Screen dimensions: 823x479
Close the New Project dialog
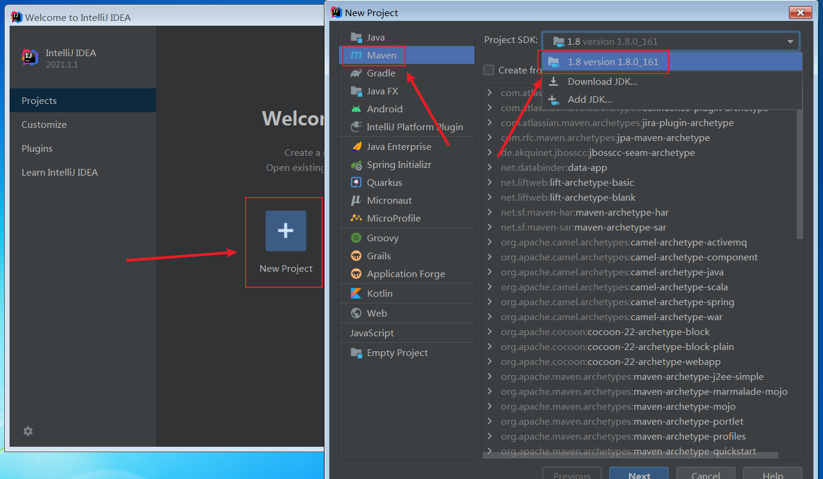point(800,13)
